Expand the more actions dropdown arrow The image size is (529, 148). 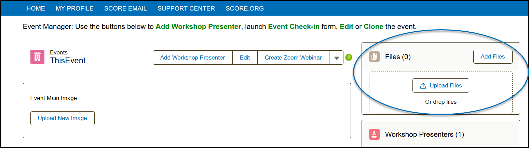(336, 58)
